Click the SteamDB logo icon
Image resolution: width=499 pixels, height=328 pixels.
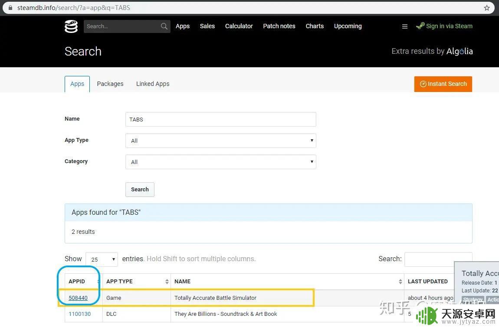71,26
